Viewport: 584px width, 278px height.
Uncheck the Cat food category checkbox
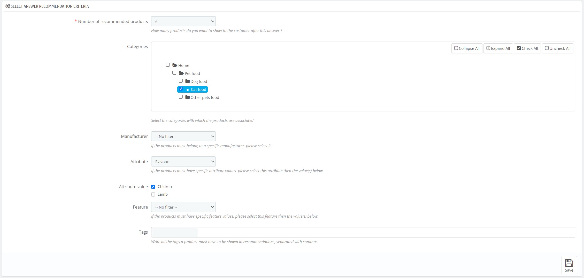[181, 89]
